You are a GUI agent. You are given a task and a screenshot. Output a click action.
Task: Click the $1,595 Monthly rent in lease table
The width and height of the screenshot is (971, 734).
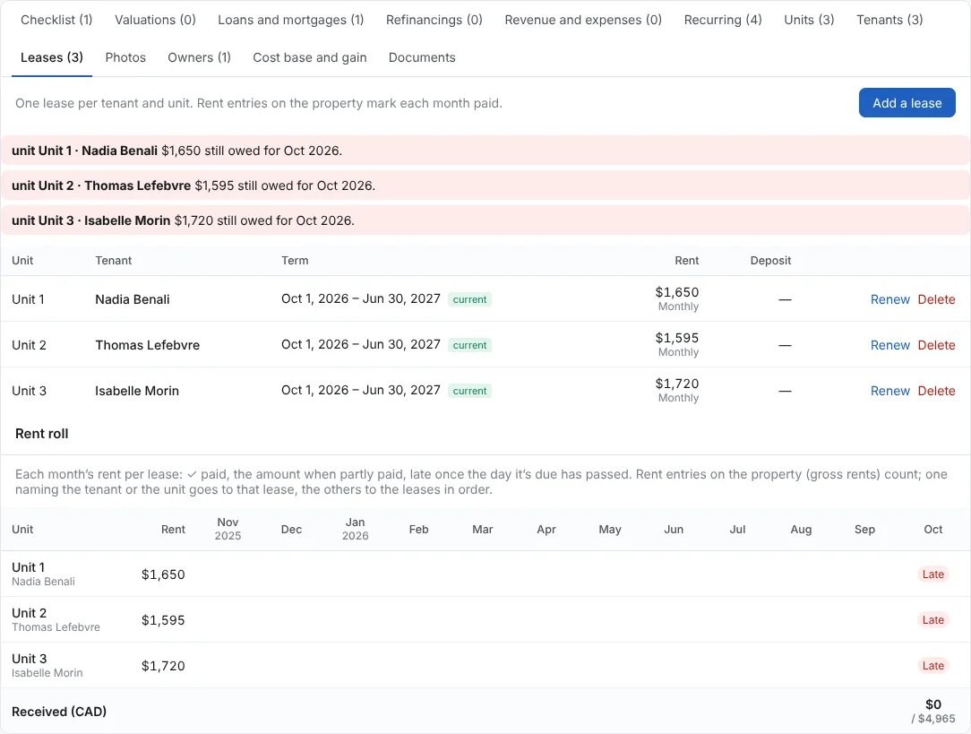click(677, 344)
